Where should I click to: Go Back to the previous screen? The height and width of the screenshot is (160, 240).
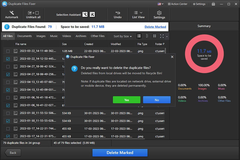(13, 153)
